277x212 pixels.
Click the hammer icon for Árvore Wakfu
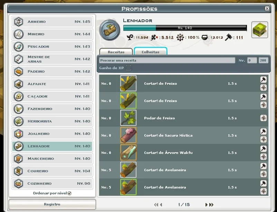click(264, 149)
